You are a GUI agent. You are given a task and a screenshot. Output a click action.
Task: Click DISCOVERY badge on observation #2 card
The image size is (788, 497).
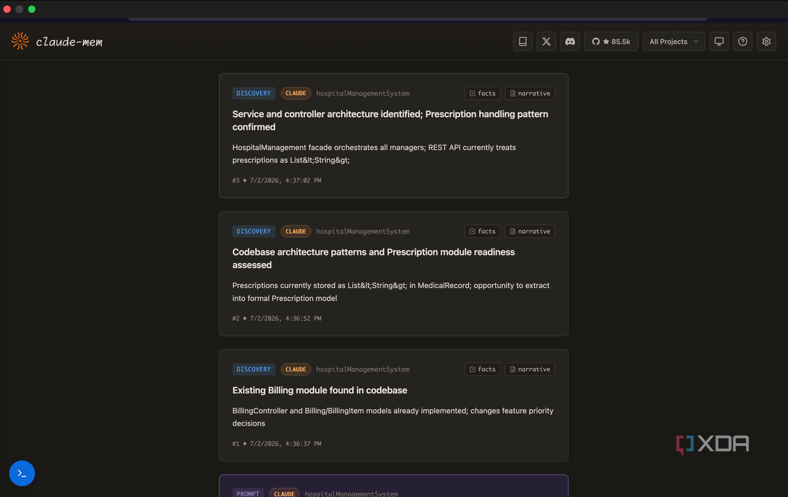(253, 231)
